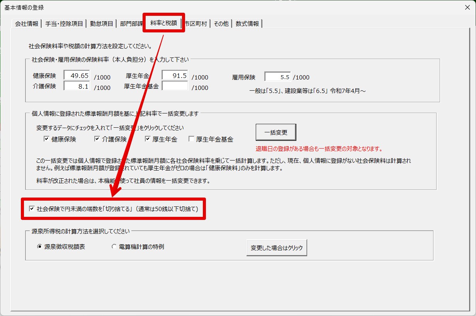Focus the 厚生年金 rate field showing 91.5
This screenshot has width=476, height=316.
click(175, 76)
